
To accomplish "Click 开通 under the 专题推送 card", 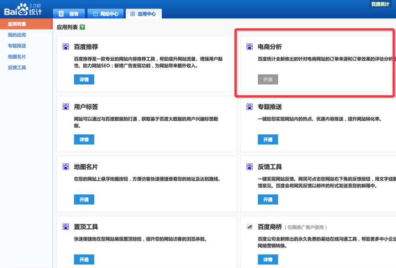I will click(268, 139).
